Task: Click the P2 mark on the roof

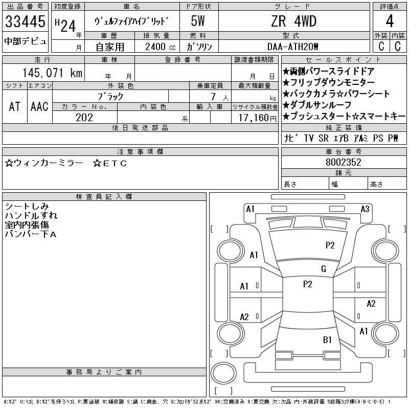Action: pos(308,284)
